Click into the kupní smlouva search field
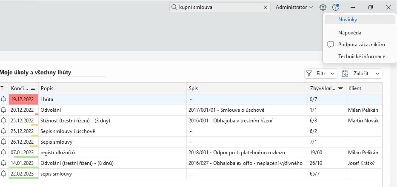This screenshot has height=187, width=397. pos(219,7)
